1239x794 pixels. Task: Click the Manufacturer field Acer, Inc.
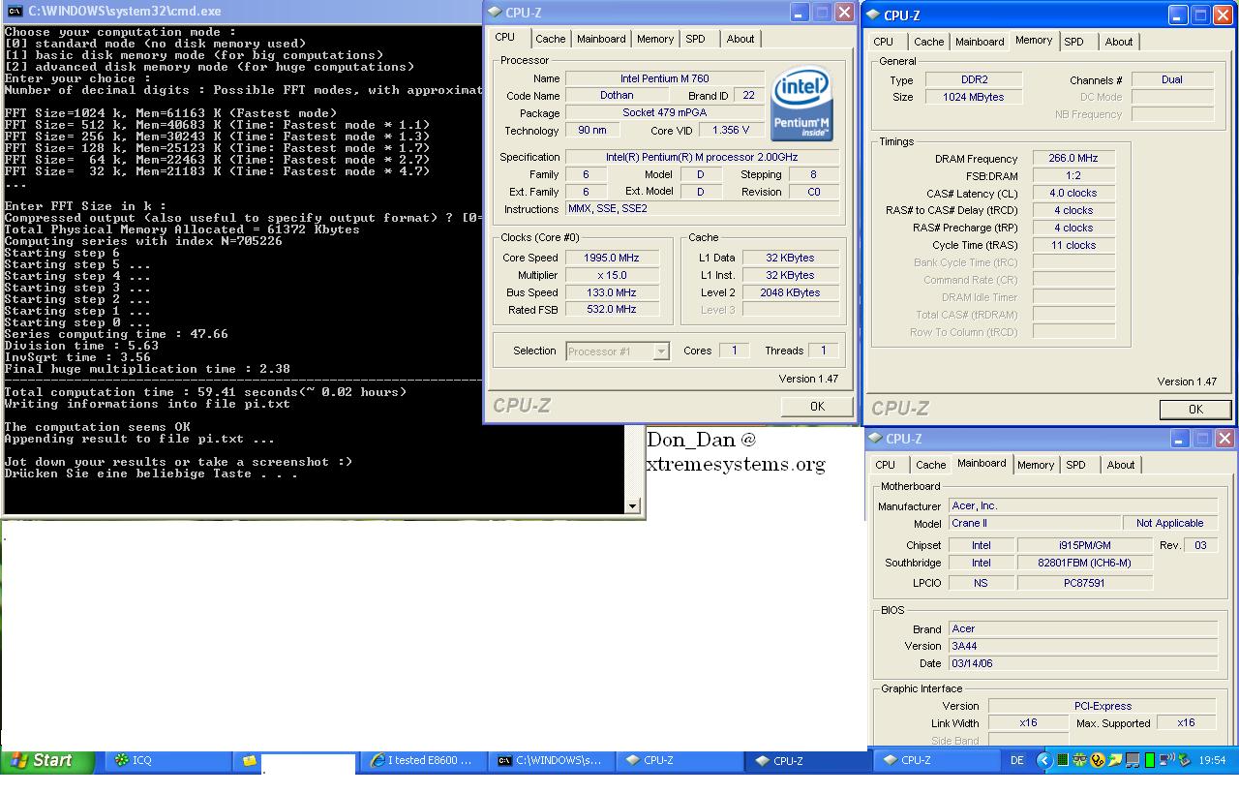(1082, 505)
